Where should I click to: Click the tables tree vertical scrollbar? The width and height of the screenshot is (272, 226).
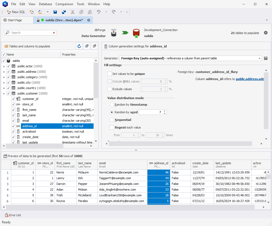[96, 80]
